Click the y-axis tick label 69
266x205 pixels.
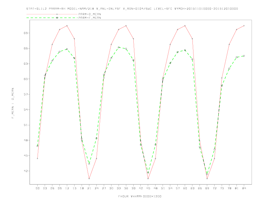click(x=26, y=33)
